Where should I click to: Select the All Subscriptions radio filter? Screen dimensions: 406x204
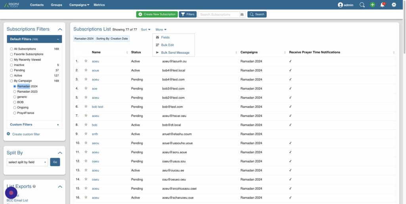click(x=12, y=49)
